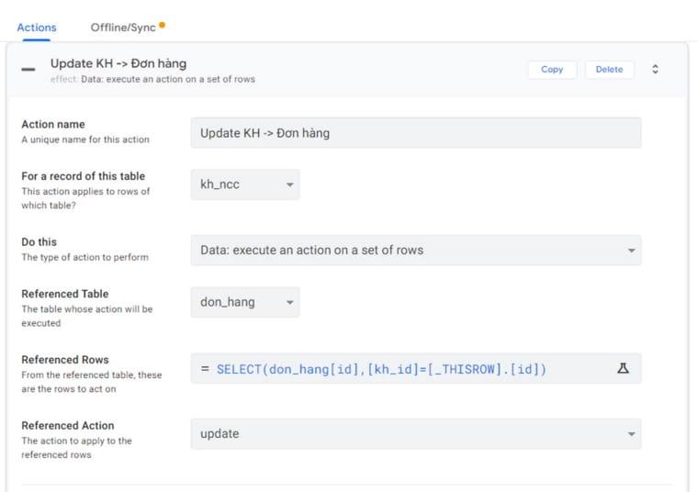Click the 'Referenced Action' label
This screenshot has width=698, height=492.
click(68, 426)
